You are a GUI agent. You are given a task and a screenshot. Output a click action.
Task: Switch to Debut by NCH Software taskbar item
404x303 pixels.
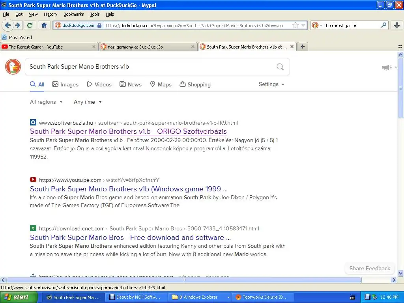click(x=137, y=297)
